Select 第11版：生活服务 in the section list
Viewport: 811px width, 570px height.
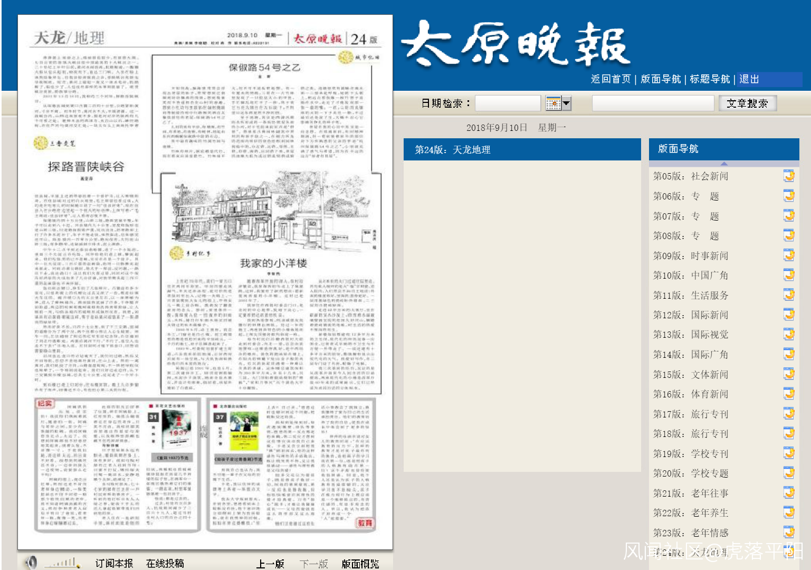coord(691,295)
